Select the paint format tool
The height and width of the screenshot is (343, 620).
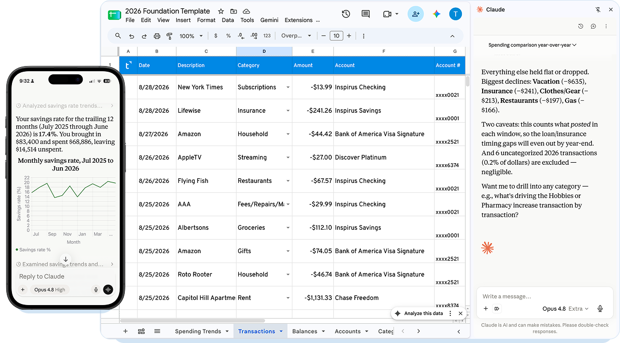(170, 36)
